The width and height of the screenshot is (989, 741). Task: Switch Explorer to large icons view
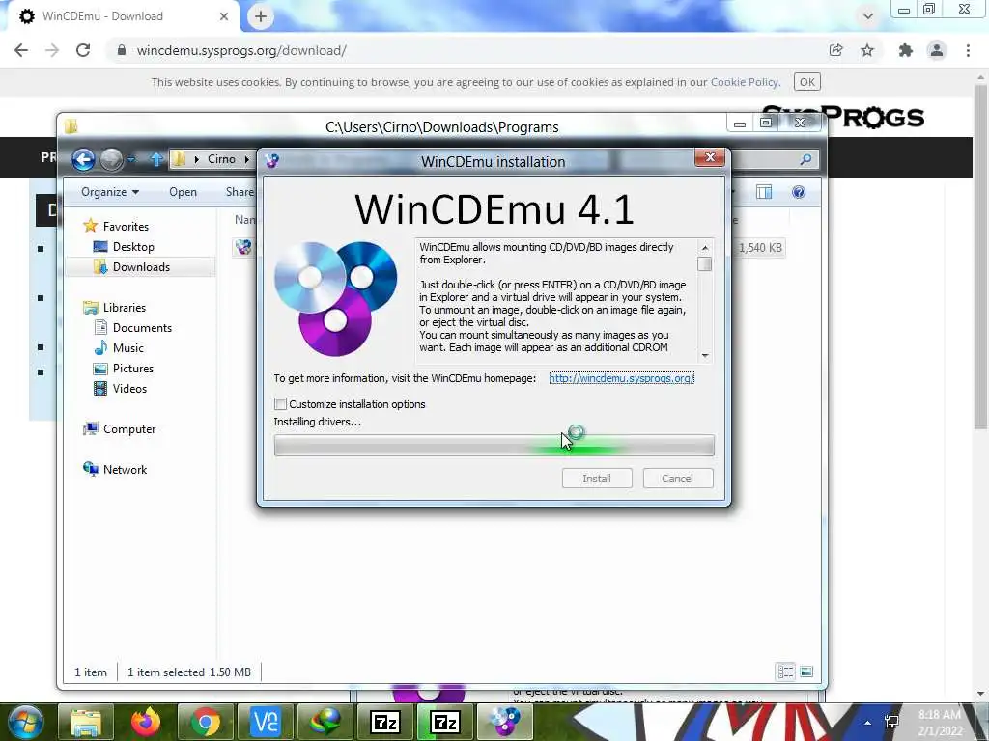pos(806,672)
